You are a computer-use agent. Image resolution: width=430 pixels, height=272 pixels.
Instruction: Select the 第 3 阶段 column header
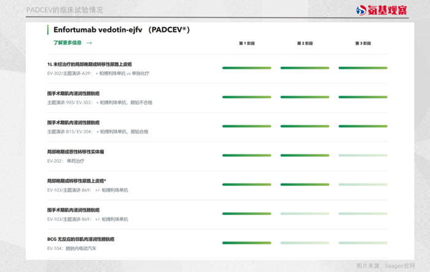coord(363,44)
